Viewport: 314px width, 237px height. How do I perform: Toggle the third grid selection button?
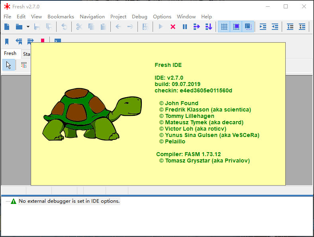point(248,27)
